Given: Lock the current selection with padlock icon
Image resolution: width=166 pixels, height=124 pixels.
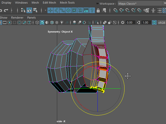Looking at the screenshot, I should click(x=98, y=11).
